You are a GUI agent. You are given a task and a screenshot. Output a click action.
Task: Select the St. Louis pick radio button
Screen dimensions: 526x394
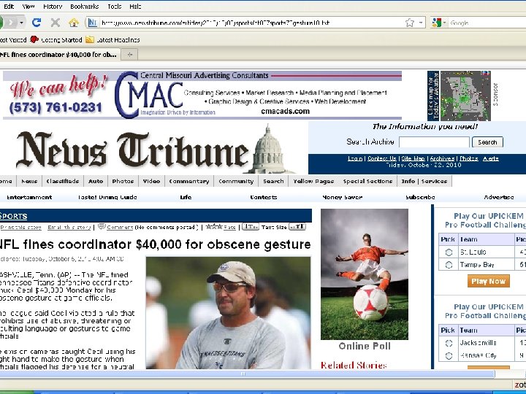(449, 252)
